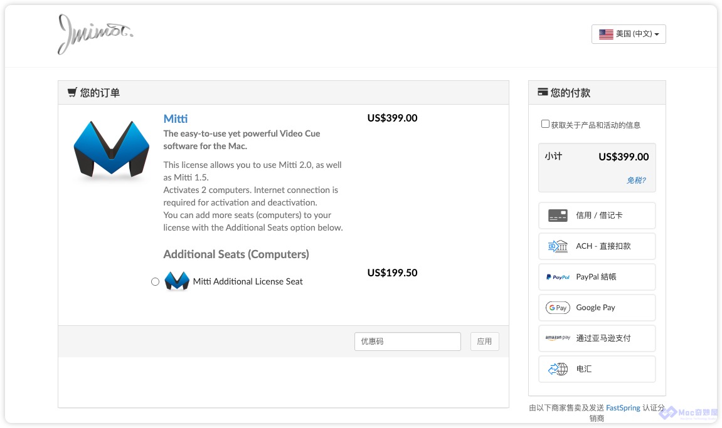
Task: Click the 小计 subtotal amount US$399.00
Action: pos(624,157)
